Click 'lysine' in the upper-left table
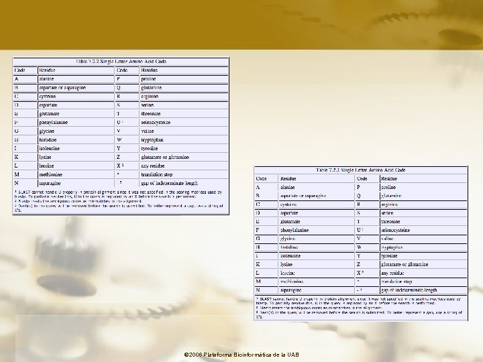483x362 pixels. point(45,157)
